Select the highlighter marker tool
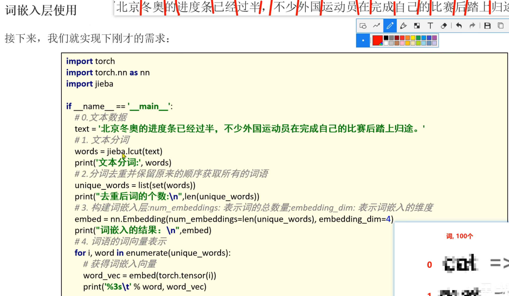 tap(403, 26)
